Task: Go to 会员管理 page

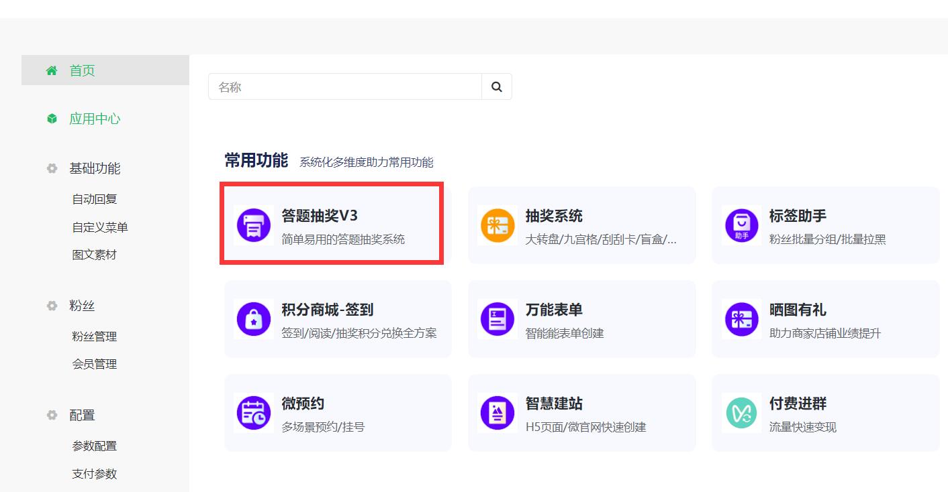Action: (95, 364)
